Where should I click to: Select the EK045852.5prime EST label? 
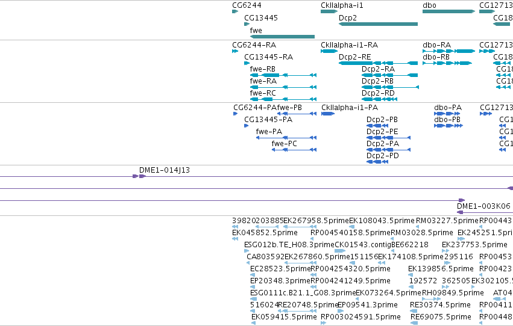click(x=265, y=233)
